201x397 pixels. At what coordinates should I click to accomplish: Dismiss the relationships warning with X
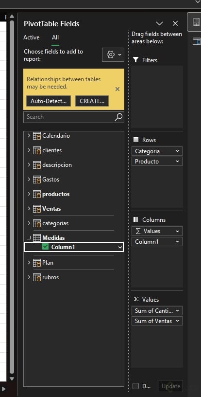[x=117, y=89]
